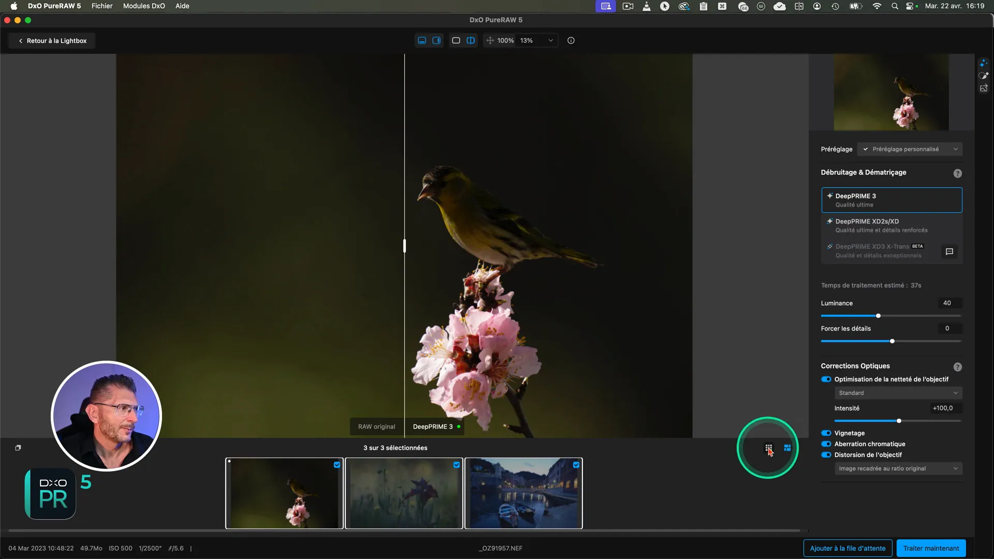Open help for Débruitage & Dématriçage
994x559 pixels.
click(x=958, y=173)
